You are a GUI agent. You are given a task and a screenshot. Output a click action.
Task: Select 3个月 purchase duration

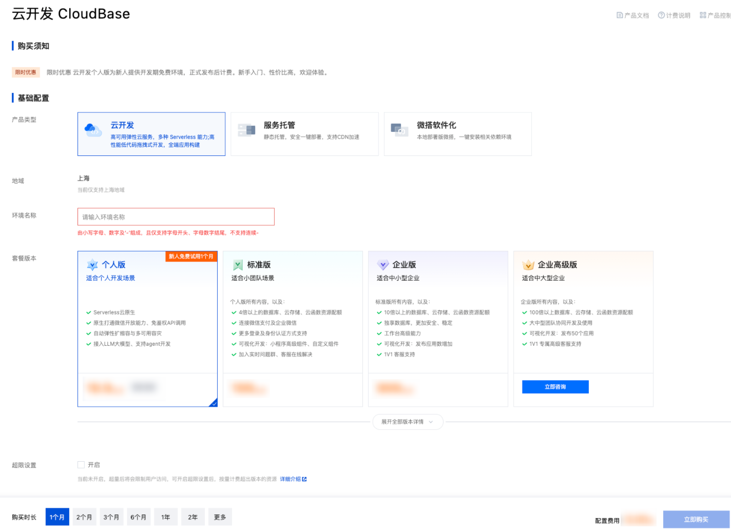111,517
